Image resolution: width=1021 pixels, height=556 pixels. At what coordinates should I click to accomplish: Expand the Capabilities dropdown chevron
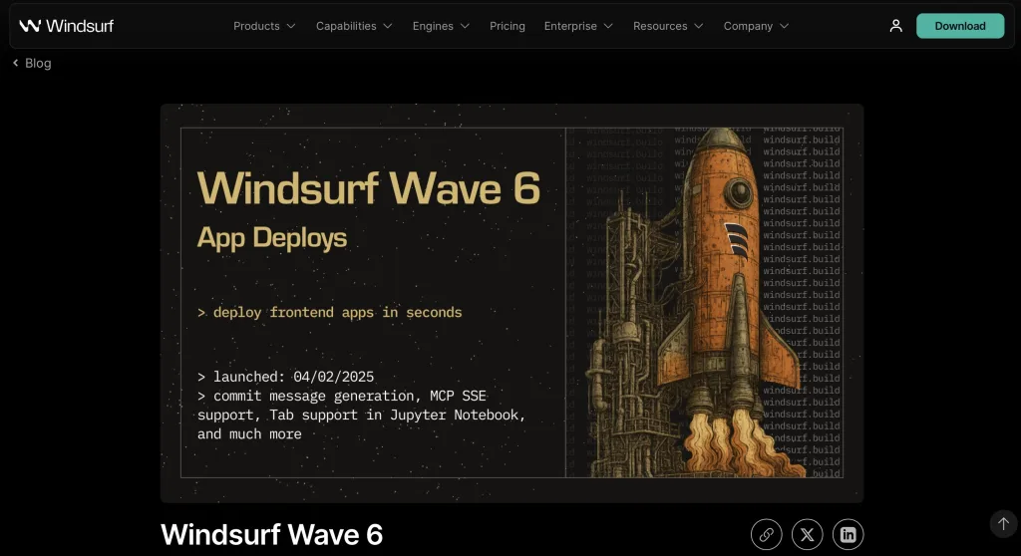tap(388, 26)
